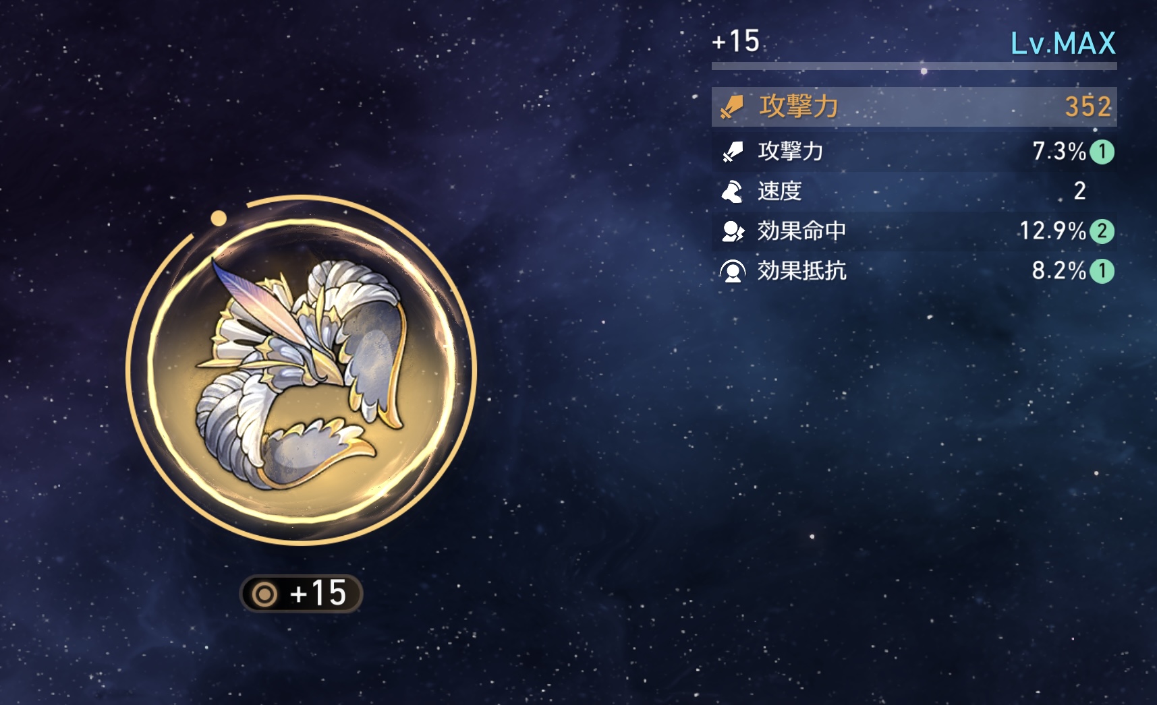1157x705 pixels.
Task: Click the 352 main stat value
Action: [x=1088, y=106]
